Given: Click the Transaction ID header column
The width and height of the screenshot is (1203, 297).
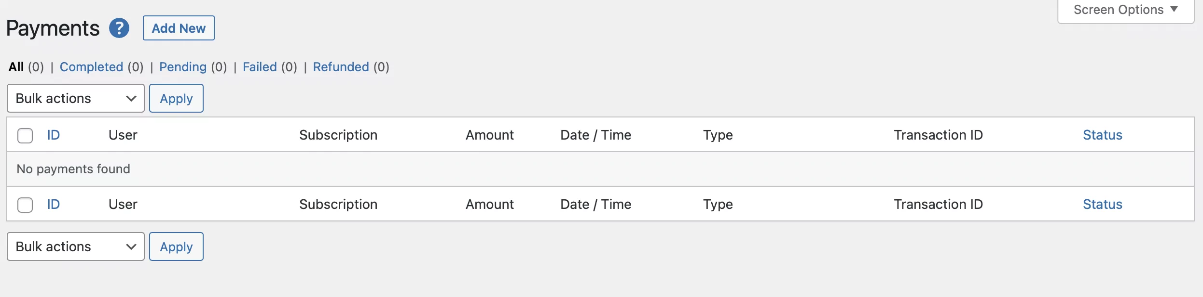Looking at the screenshot, I should click(938, 135).
